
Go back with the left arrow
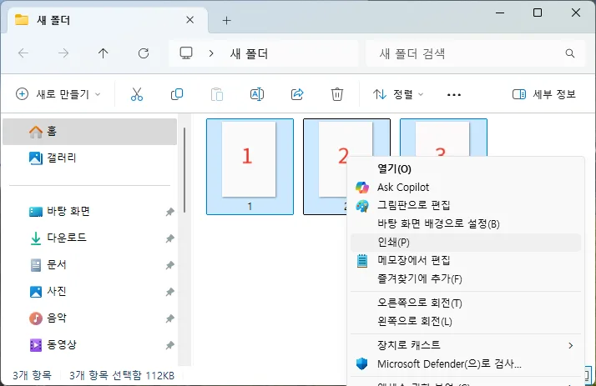(x=23, y=53)
